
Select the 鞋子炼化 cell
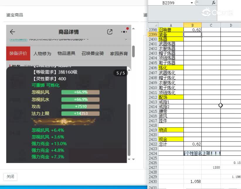171,87
